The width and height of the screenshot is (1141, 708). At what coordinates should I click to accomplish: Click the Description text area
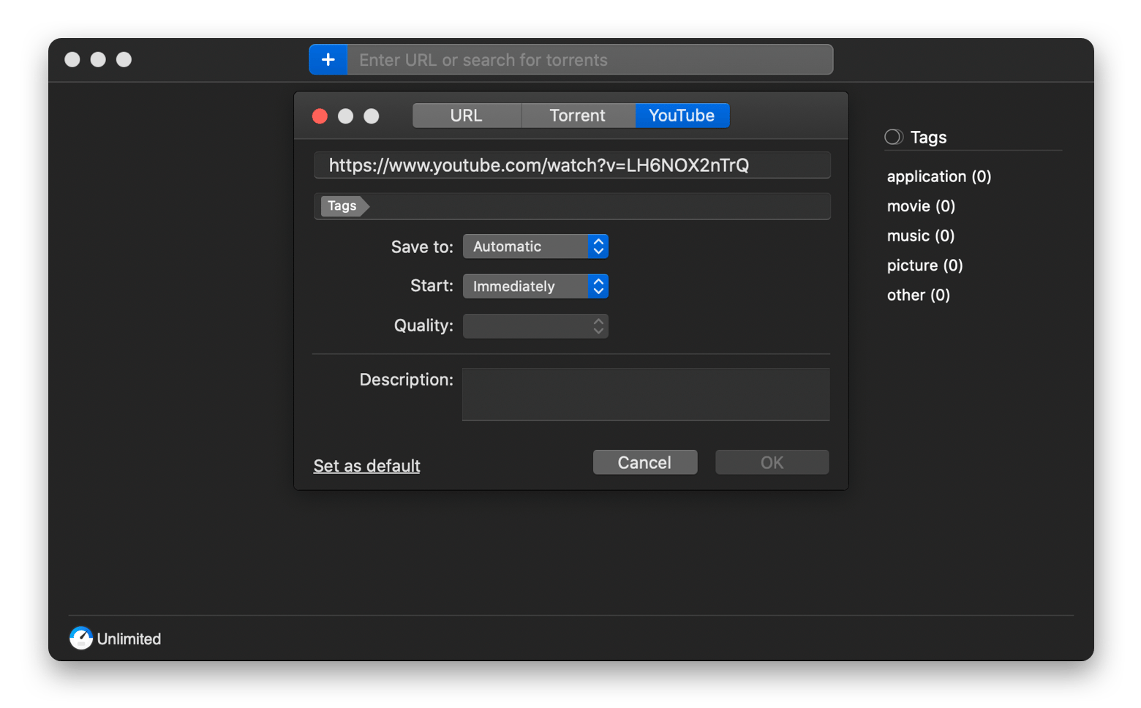[646, 394]
